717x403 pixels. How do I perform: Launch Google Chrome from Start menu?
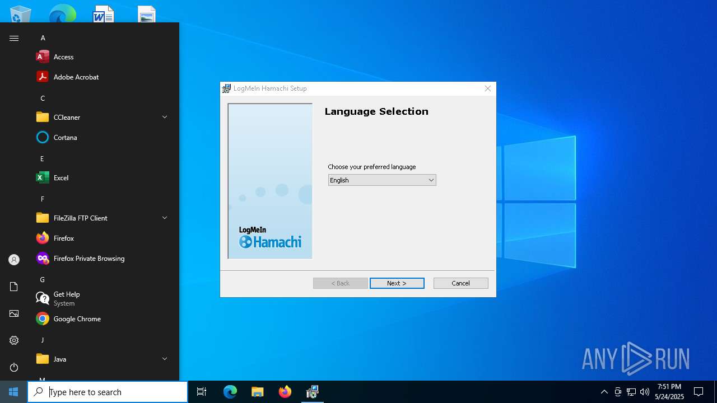103,319
